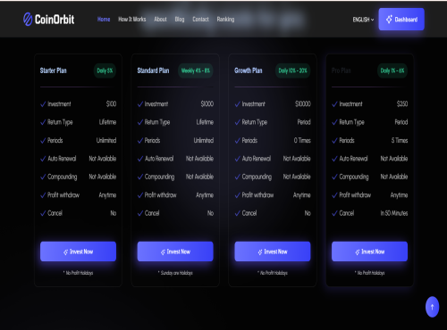Click the Standard Plan Profit withdraw checkmark
This screenshot has height=330, width=447.
click(x=140, y=195)
